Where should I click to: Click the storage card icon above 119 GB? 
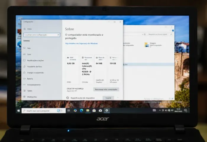pos(111,57)
